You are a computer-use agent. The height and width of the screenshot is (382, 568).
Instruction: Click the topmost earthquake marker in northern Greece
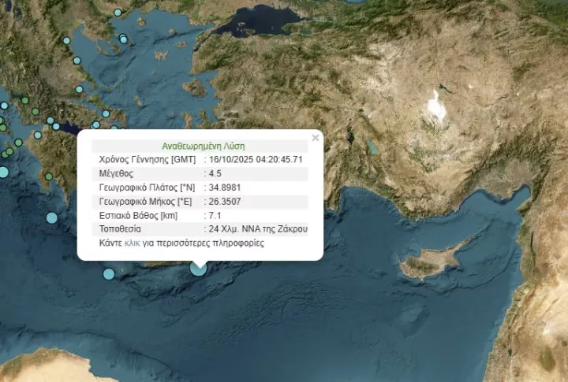(118, 13)
